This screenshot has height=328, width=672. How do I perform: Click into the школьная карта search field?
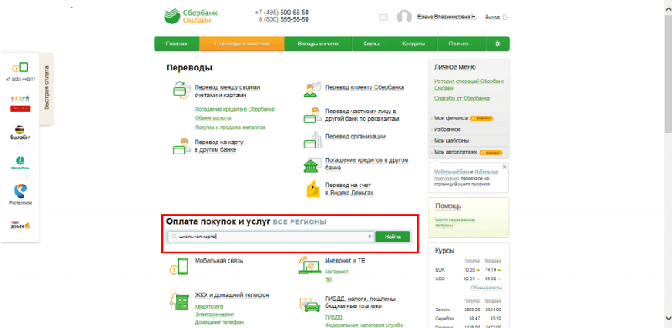point(270,237)
